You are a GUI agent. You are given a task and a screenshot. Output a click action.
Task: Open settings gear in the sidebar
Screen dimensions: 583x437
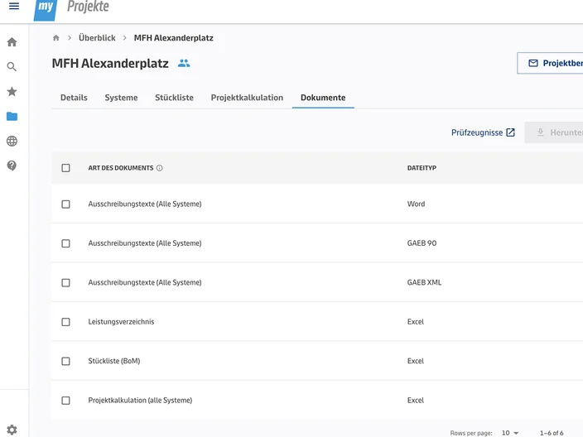coord(12,430)
